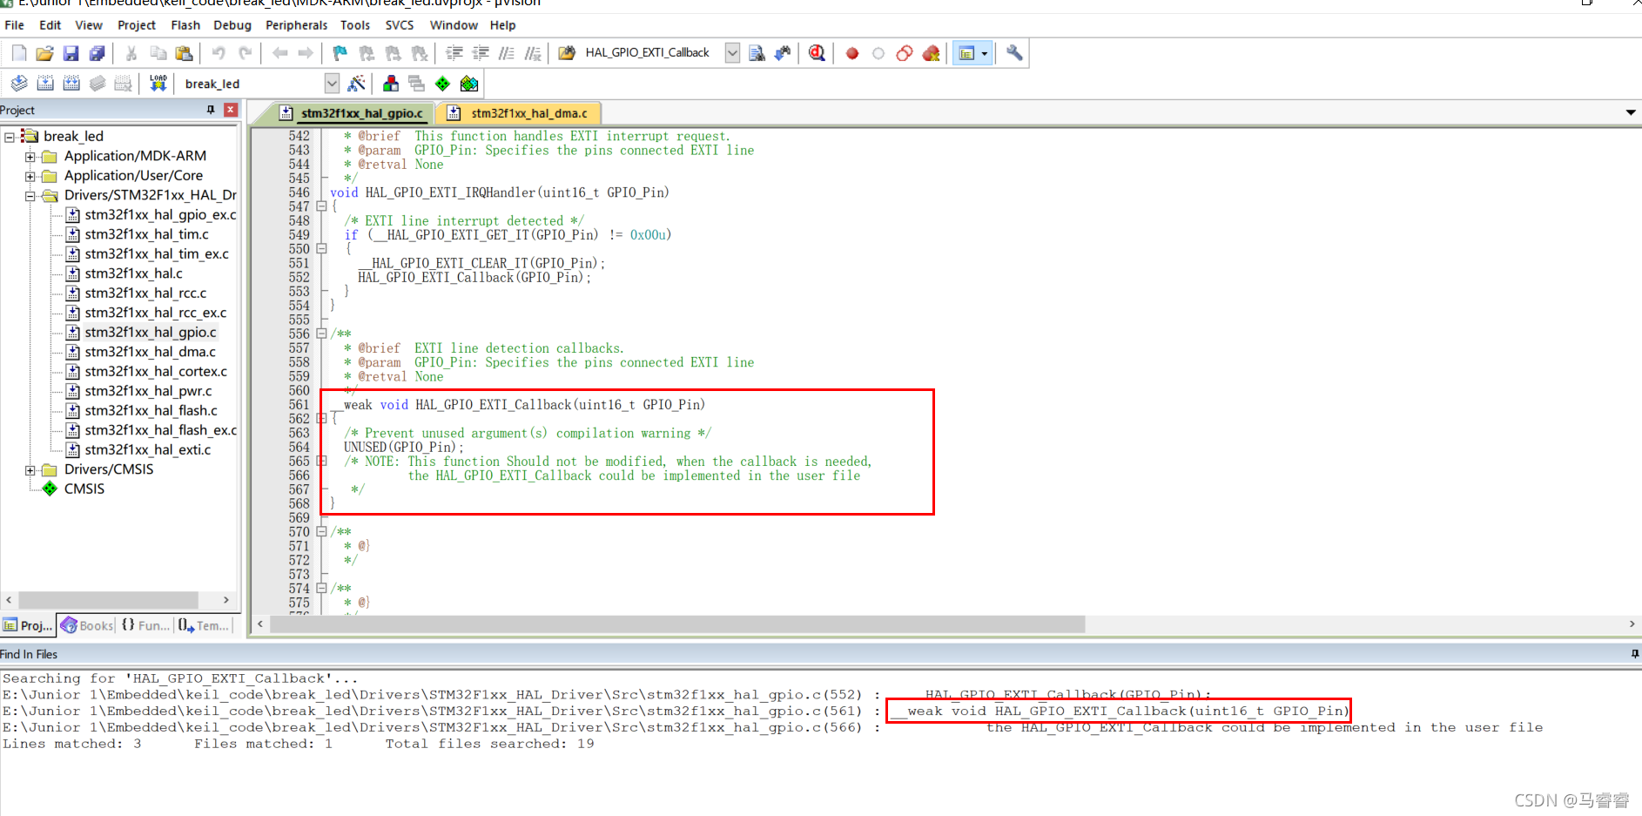1642x816 pixels.
Task: Switch to the Books panel tab
Action: pos(87,625)
